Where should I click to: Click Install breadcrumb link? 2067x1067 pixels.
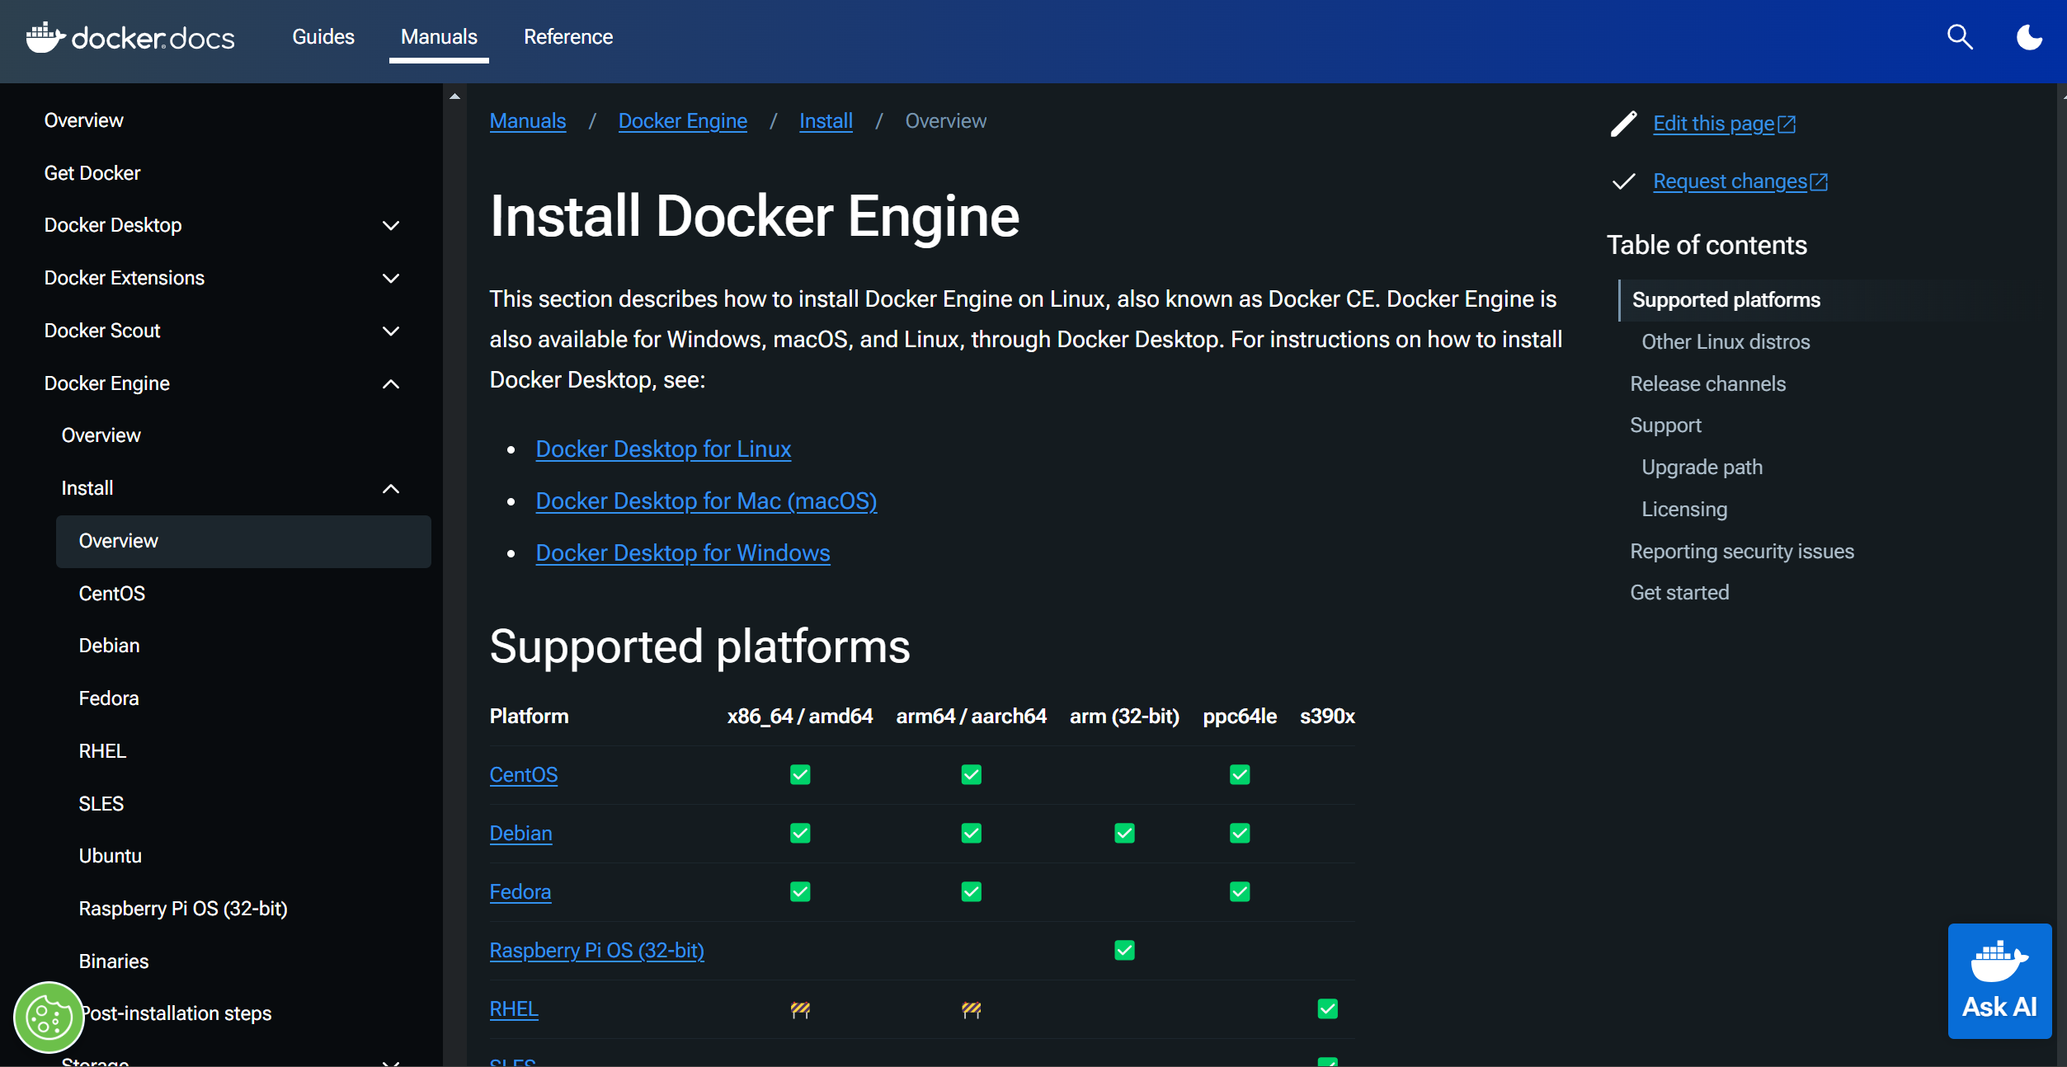(826, 121)
